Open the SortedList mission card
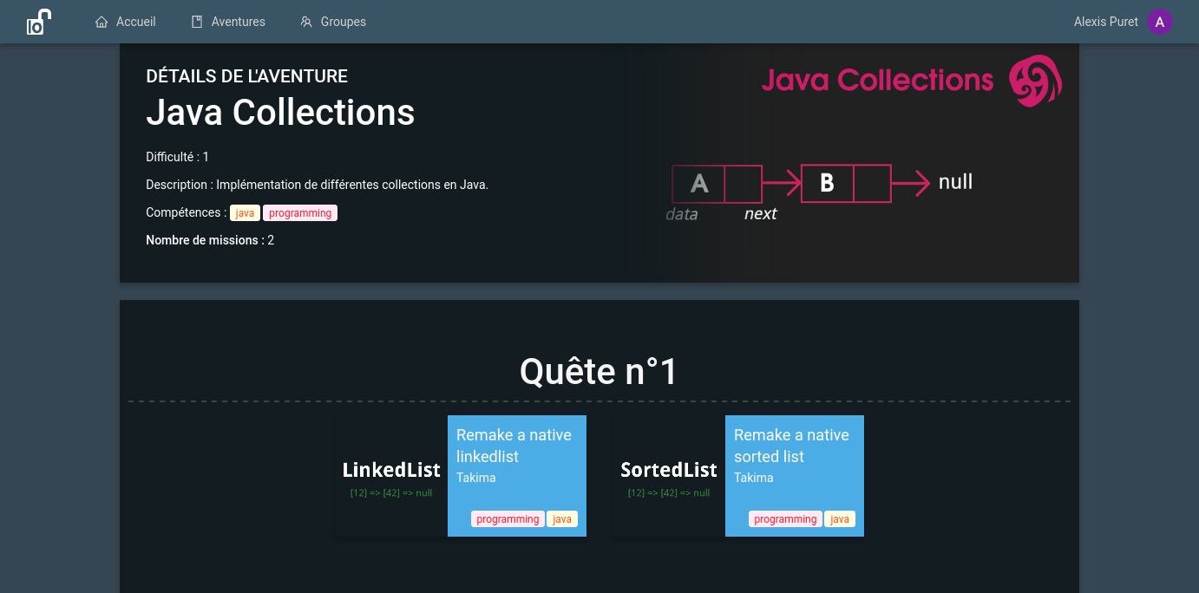 [x=738, y=476]
